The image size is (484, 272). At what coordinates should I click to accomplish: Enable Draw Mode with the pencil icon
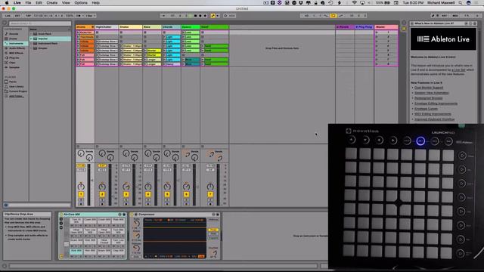click(x=433, y=15)
